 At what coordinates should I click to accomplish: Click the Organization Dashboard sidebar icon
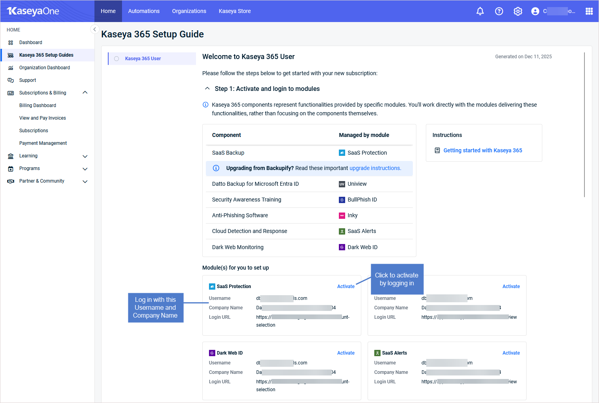click(x=11, y=68)
